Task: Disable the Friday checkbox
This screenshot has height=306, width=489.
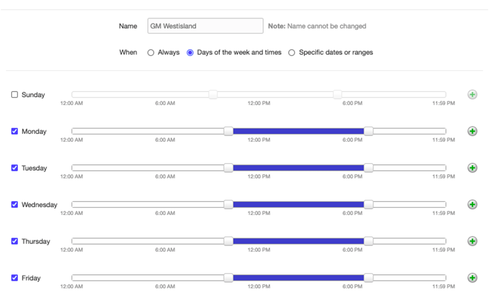Action: click(15, 278)
